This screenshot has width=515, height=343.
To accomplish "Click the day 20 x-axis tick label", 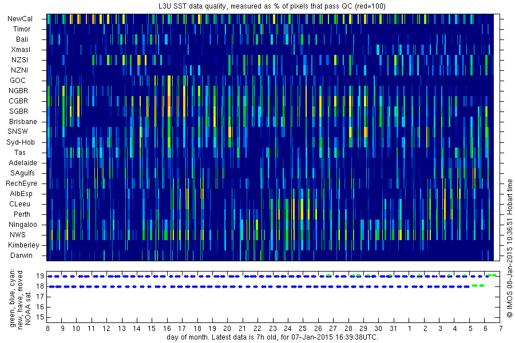I will coord(227,329).
